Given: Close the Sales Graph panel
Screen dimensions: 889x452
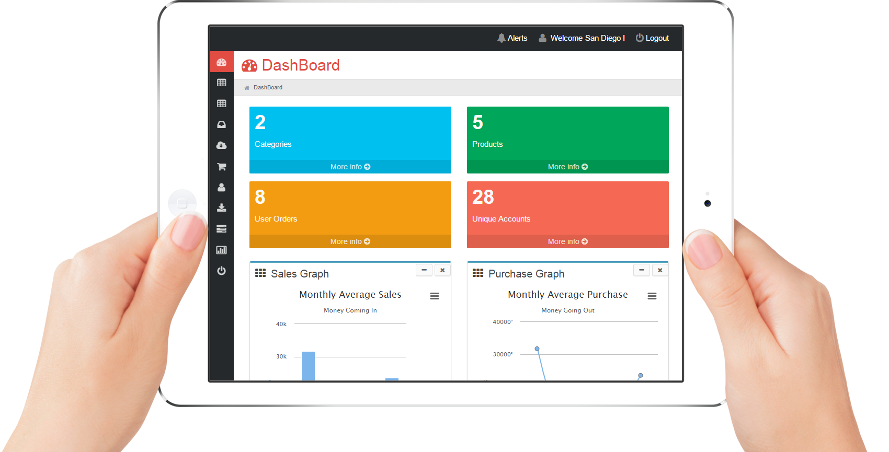Looking at the screenshot, I should [442, 270].
